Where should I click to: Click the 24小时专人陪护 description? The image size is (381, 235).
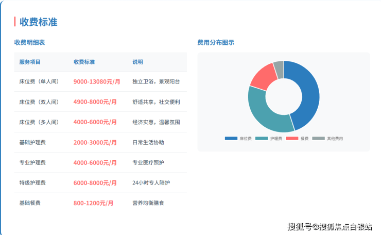[x=151, y=183]
